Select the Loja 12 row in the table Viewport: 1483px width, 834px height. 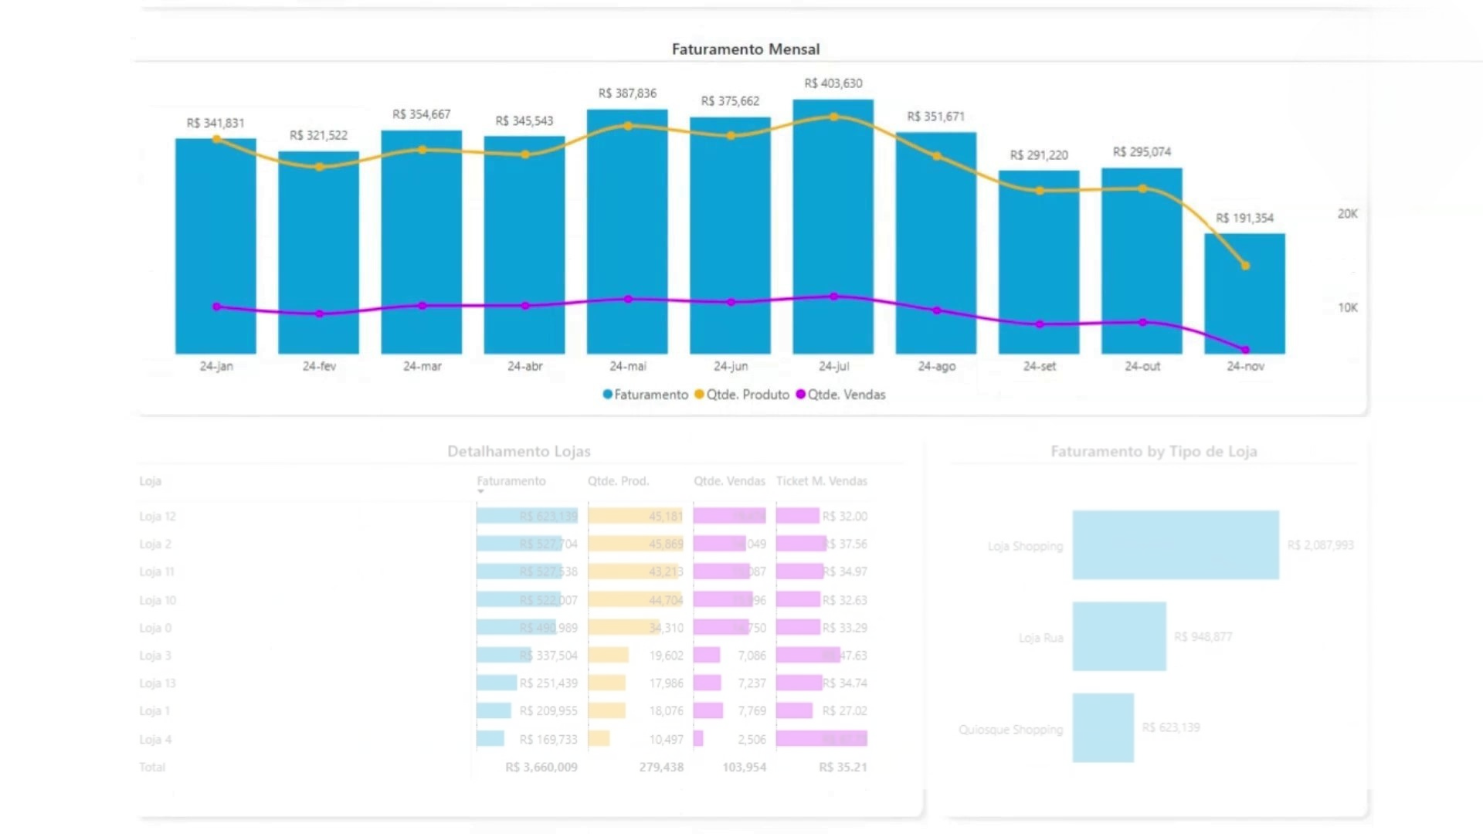point(158,517)
